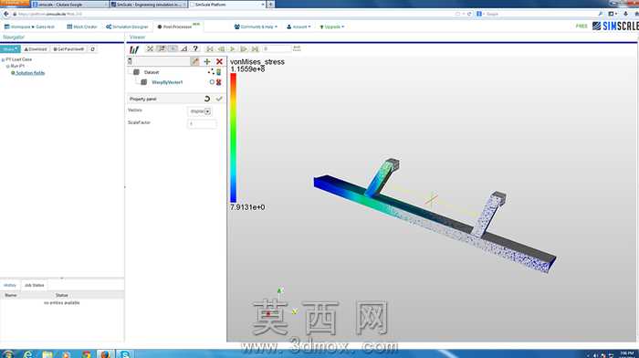Click the vonMises_stress color scale bar
Screen dimensions: 639x358
tap(234, 137)
